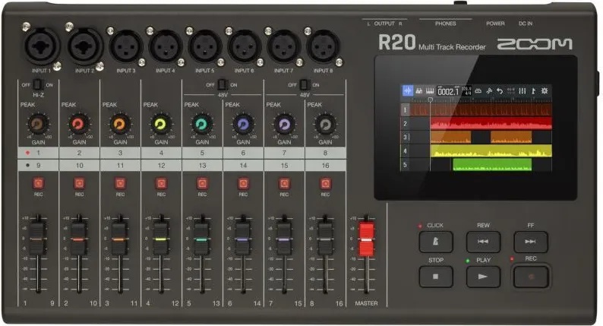This screenshot has height=326, width=603.
Task: Click the INPUT 2 combo jack
Action: tap(84, 46)
